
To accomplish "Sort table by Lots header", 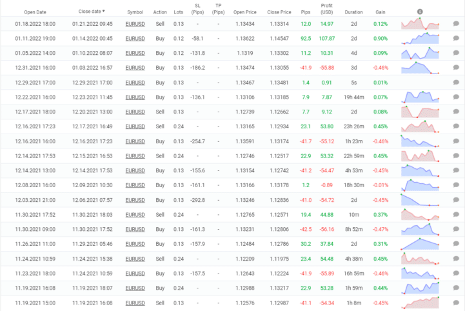I will click(x=178, y=12).
